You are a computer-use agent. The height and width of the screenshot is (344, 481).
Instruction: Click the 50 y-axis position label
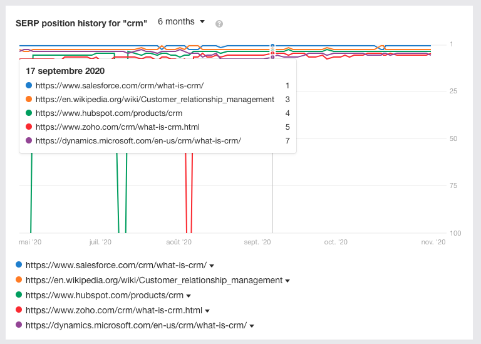(453, 138)
